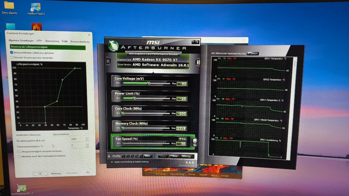Open Afterburner info panel with the i button
Screen dimensions: 349x196
coord(197,62)
